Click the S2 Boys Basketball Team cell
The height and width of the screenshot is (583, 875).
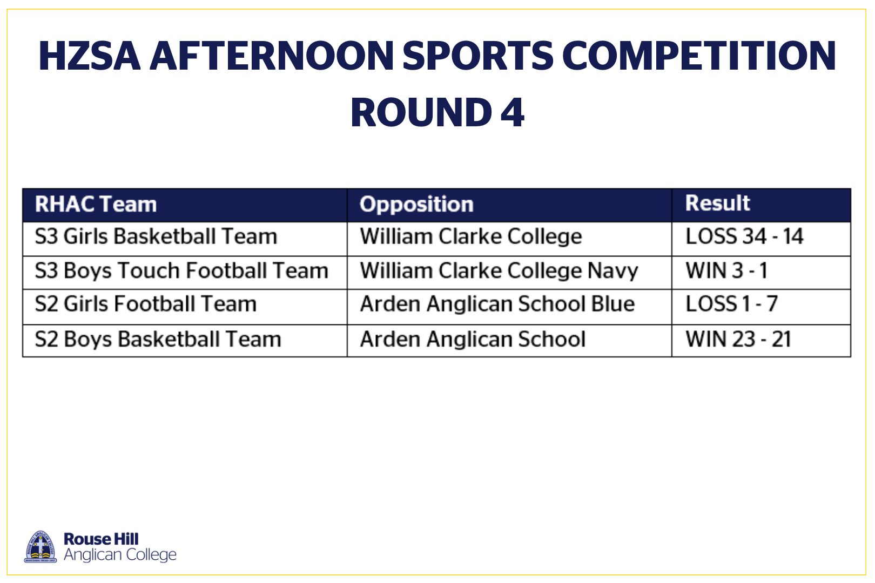185,341
